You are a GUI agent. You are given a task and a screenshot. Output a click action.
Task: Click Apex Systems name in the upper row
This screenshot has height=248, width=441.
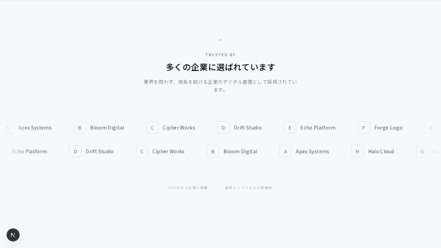point(35,127)
